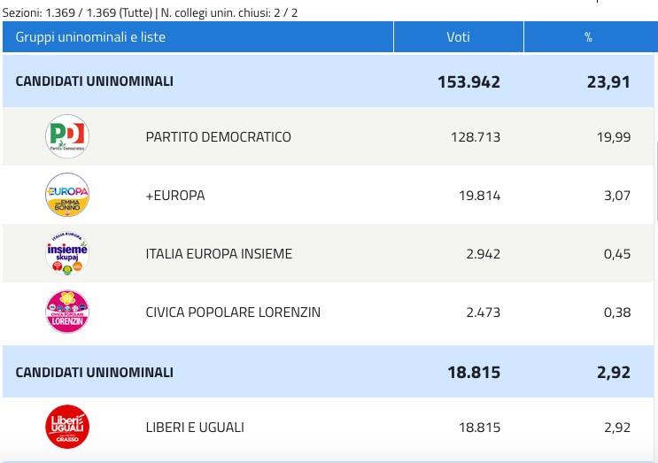
Task: Select the ITALIA EUROPA INSIEME list name
Action: pos(219,254)
